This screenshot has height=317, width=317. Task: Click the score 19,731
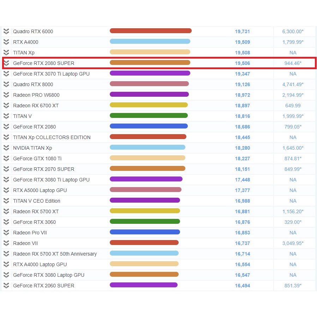pos(243,31)
